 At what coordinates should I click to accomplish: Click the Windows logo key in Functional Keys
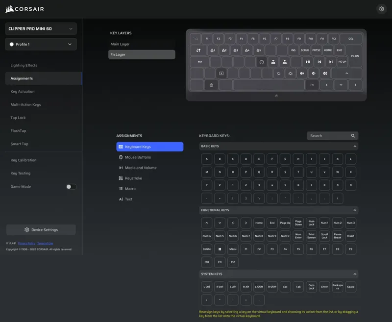(x=220, y=249)
